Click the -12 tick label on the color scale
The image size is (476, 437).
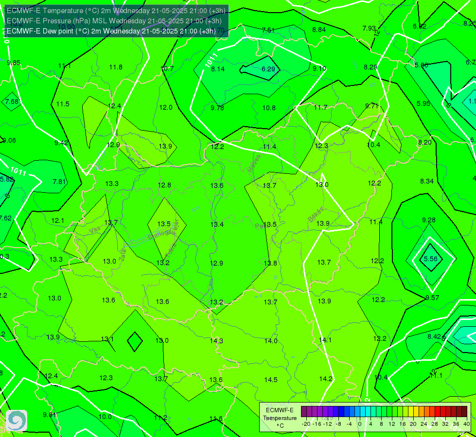328,424
